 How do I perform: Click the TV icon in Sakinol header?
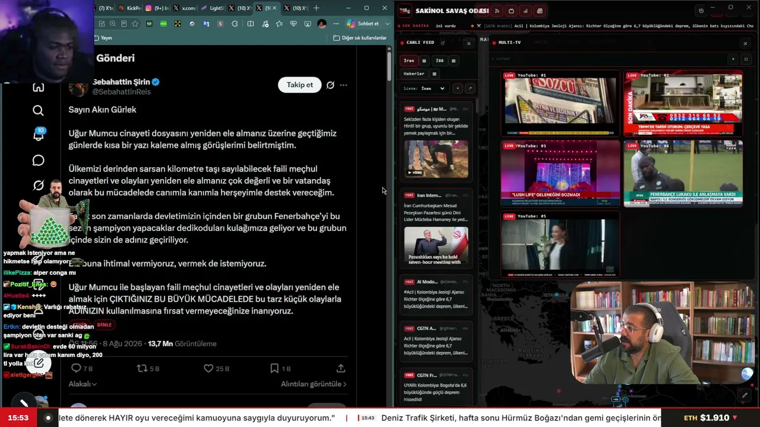click(511, 11)
